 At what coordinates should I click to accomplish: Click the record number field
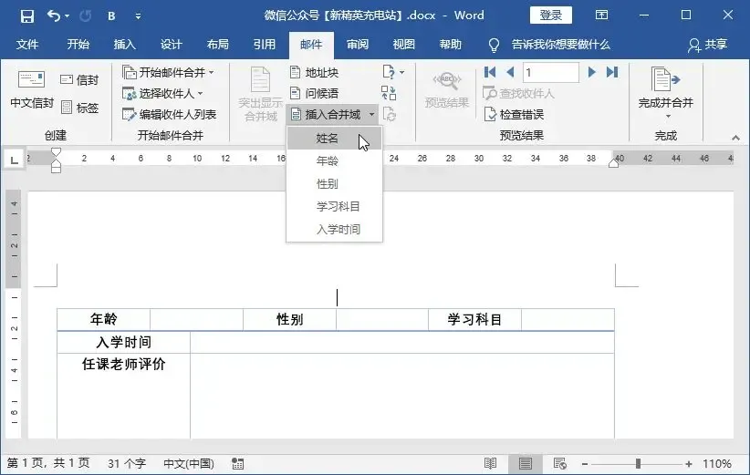[550, 72]
